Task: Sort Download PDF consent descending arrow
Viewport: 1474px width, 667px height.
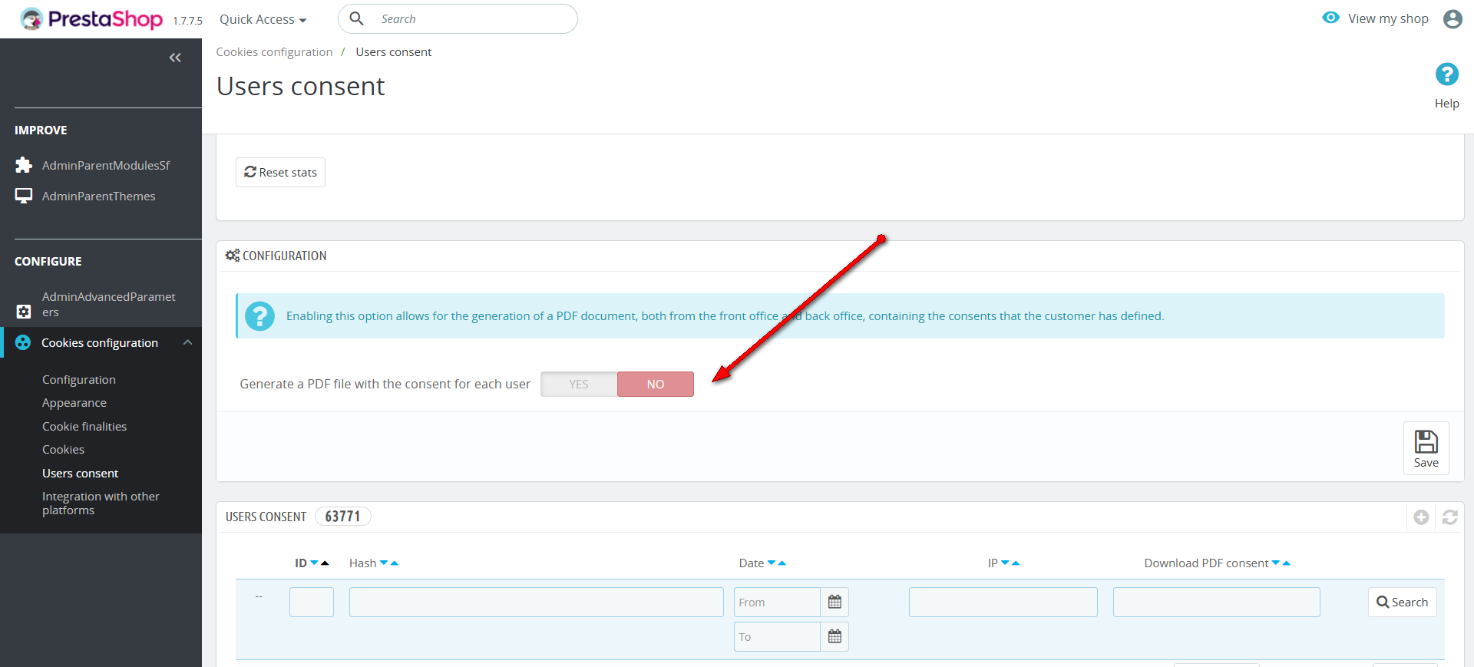Action: [1276, 563]
